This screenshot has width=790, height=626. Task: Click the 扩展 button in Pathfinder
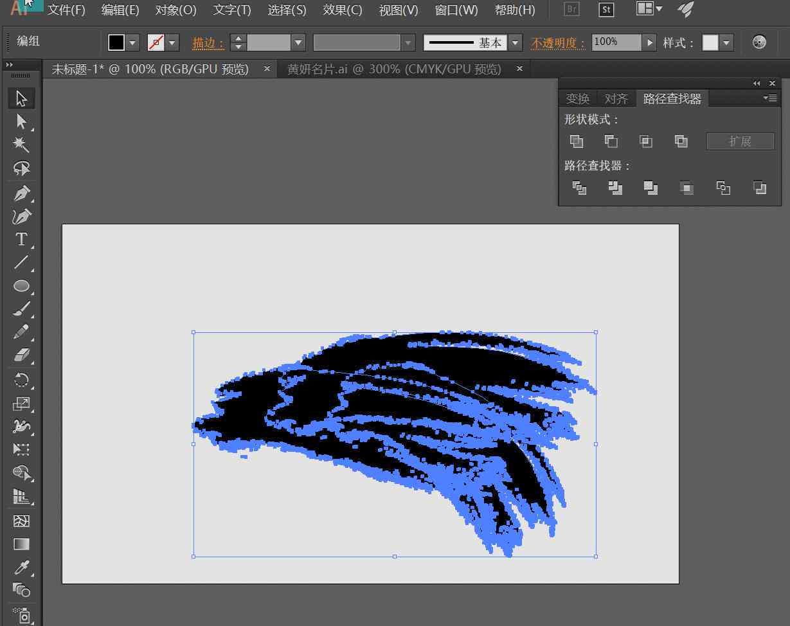[x=740, y=141]
